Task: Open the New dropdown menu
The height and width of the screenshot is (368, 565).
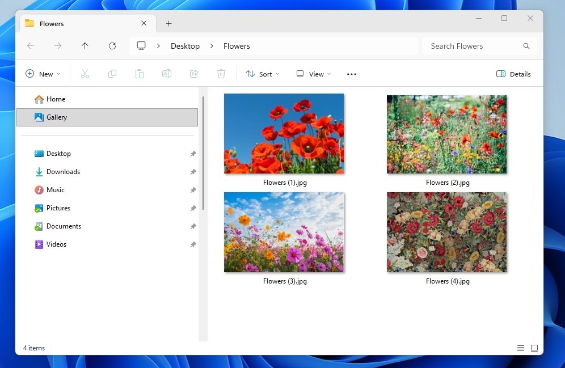Action: coord(43,74)
